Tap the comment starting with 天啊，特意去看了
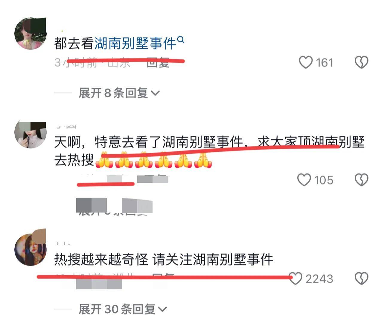 coord(209,151)
